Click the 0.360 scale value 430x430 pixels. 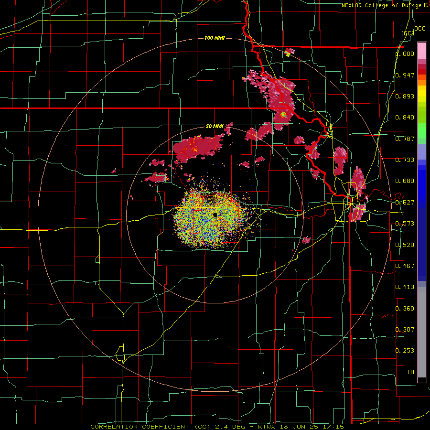[405, 309]
